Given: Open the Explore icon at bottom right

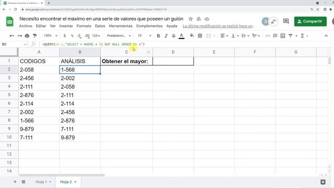Looking at the screenshot, I should click(x=323, y=182).
